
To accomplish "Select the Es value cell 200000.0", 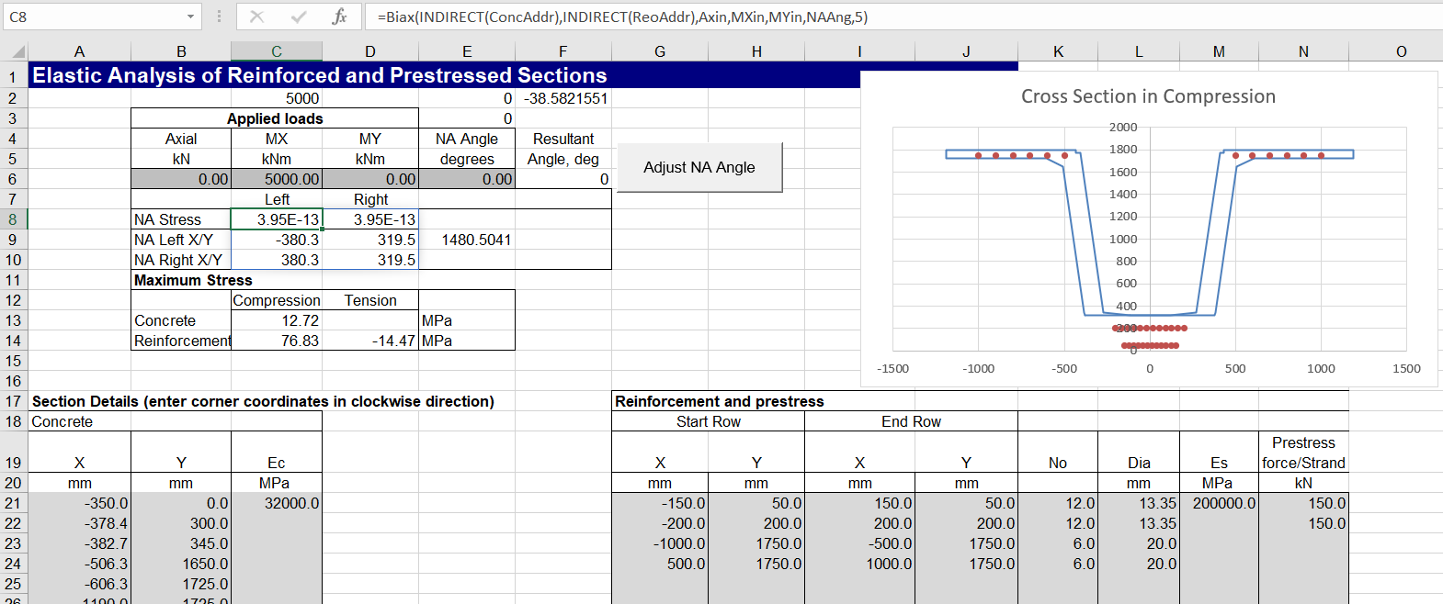I will click(1219, 503).
